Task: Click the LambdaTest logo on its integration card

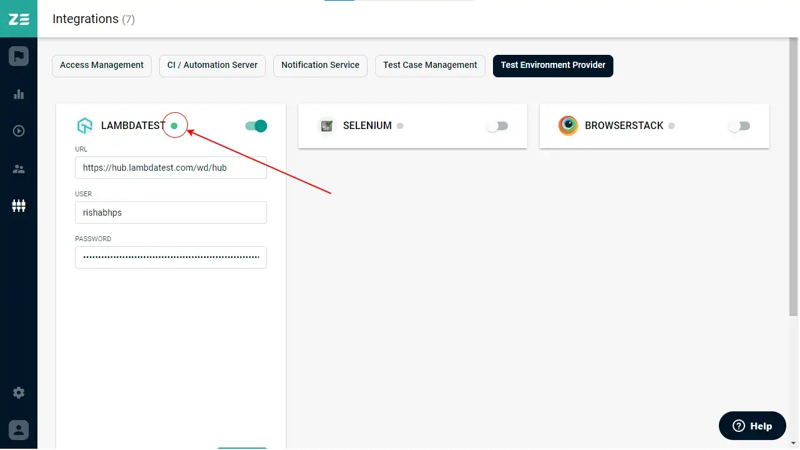Action: (85, 125)
